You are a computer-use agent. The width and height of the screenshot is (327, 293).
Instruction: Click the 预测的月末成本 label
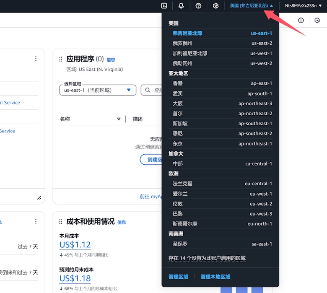click(76, 270)
